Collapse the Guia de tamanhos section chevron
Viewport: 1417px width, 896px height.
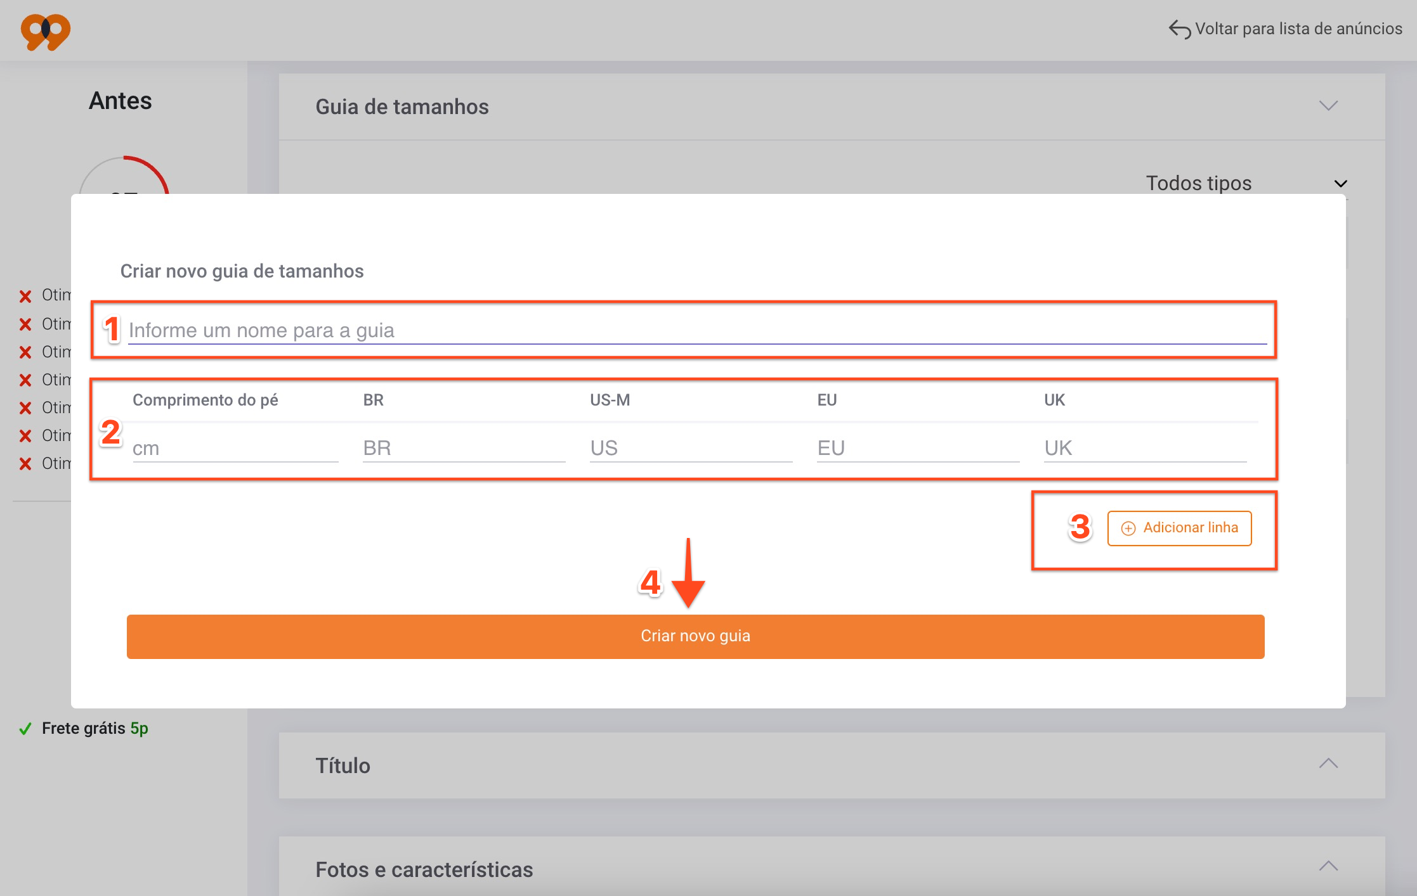1328,106
